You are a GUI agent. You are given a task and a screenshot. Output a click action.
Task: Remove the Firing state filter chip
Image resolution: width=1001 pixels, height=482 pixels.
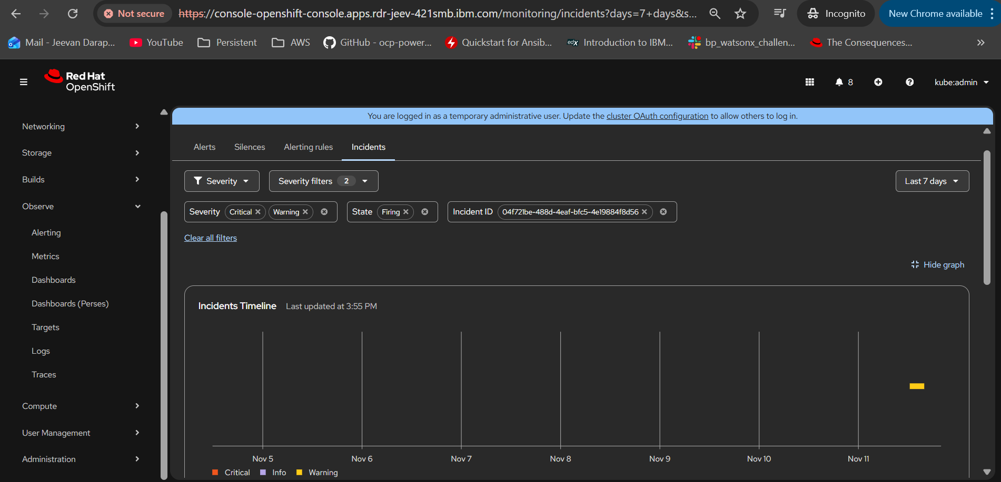[406, 212]
